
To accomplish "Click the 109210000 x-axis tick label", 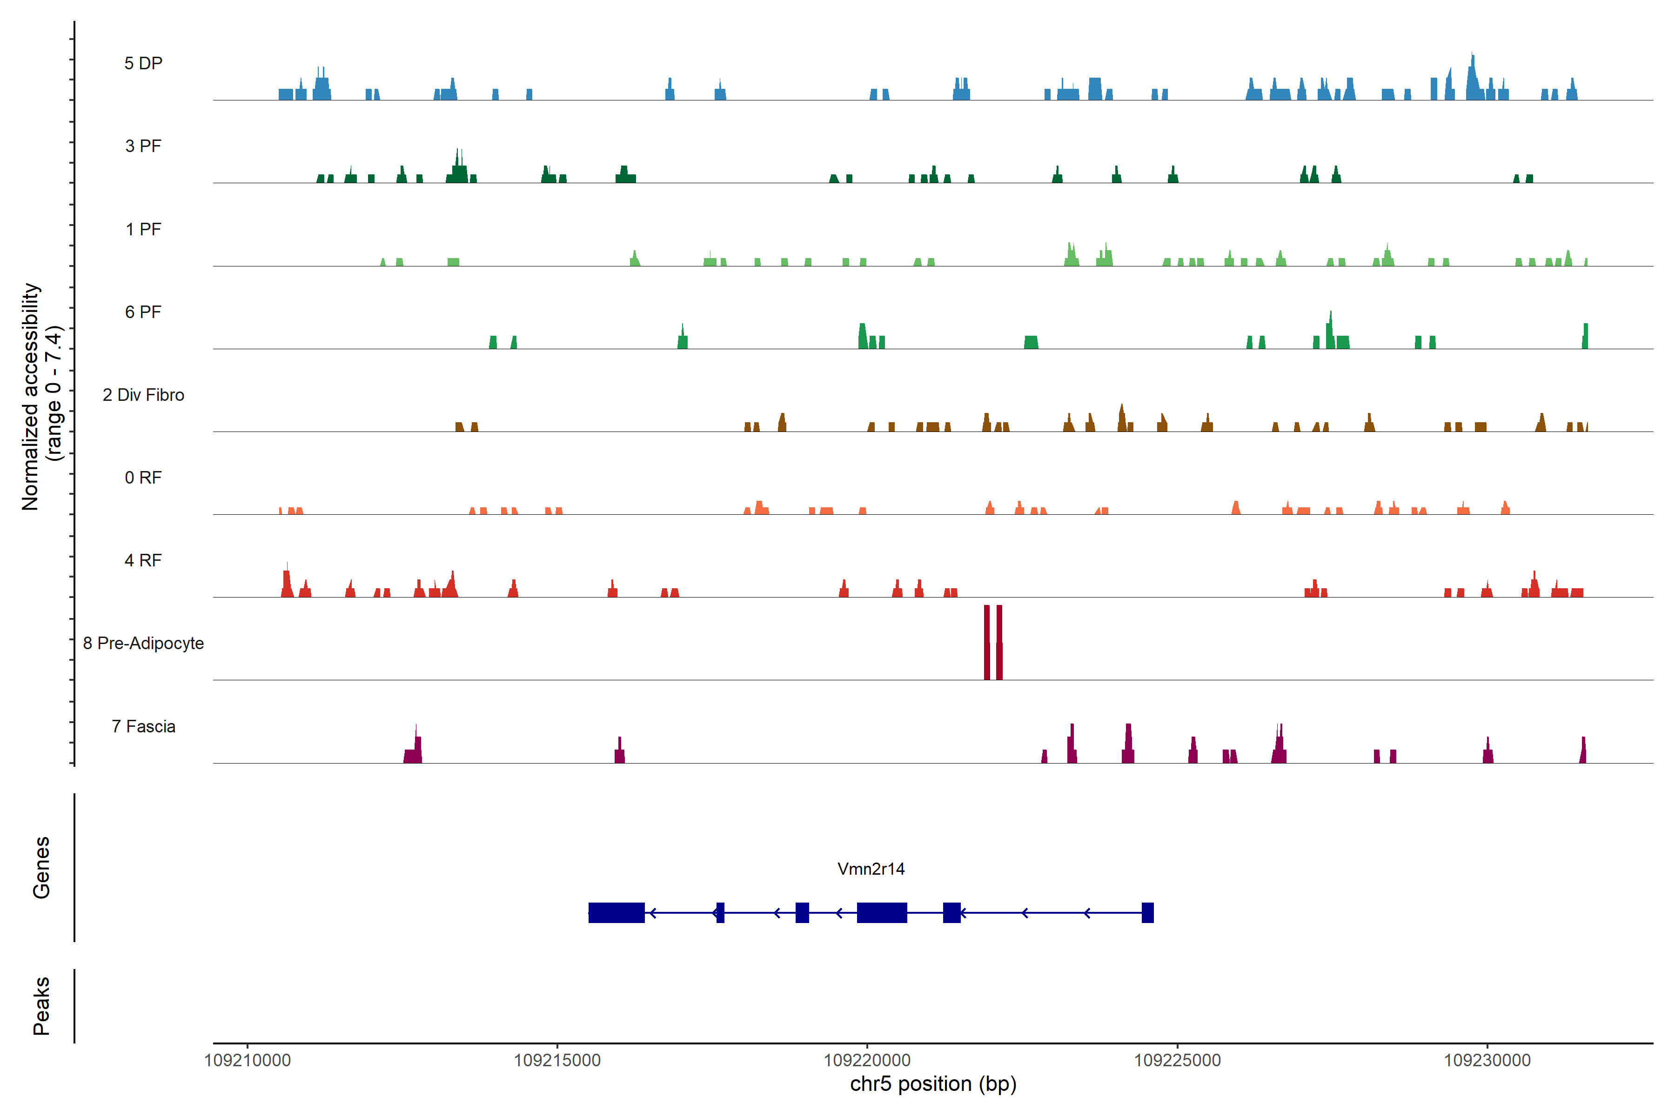I will [247, 1061].
